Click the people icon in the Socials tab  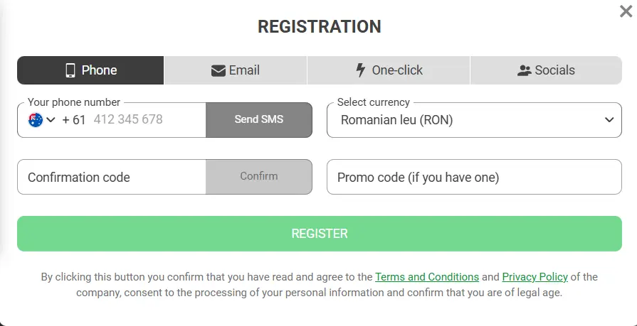[x=525, y=70]
